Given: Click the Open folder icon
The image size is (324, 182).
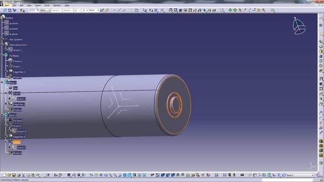Looking at the screenshot, I should [x=9, y=175].
